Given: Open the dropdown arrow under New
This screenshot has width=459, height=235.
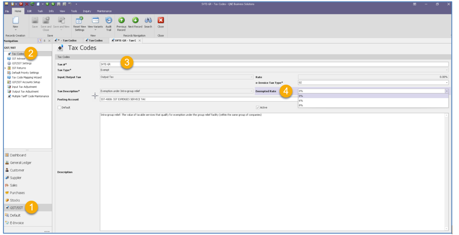Looking at the screenshot, I should [x=15, y=30].
